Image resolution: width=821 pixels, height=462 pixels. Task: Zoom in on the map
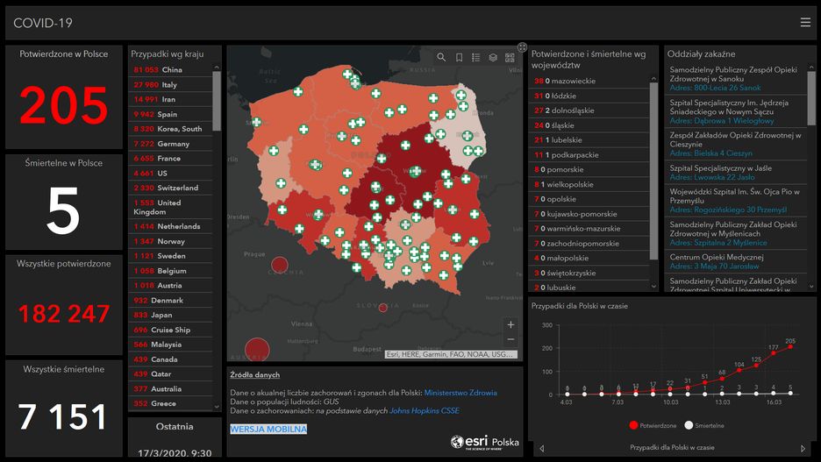coord(510,324)
